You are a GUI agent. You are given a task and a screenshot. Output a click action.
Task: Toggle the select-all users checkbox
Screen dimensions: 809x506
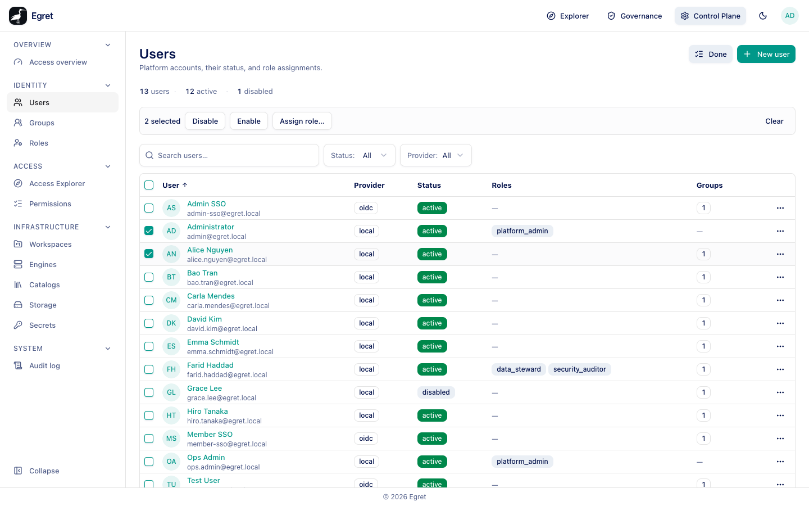[149, 185]
